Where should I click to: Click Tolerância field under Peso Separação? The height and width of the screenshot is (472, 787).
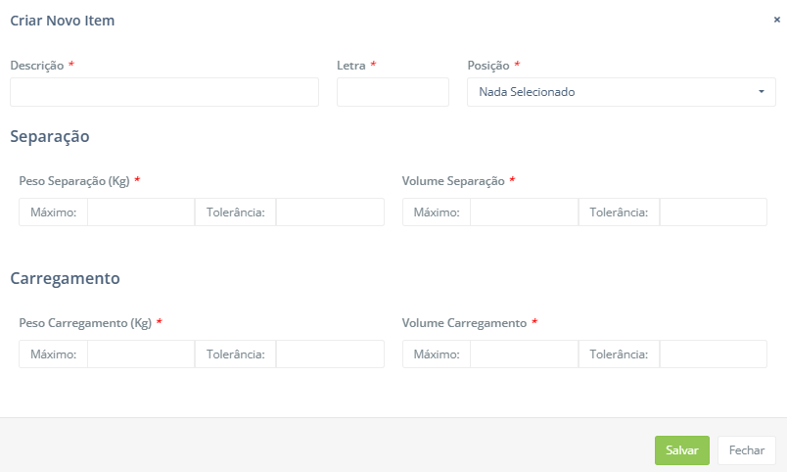[x=330, y=212]
